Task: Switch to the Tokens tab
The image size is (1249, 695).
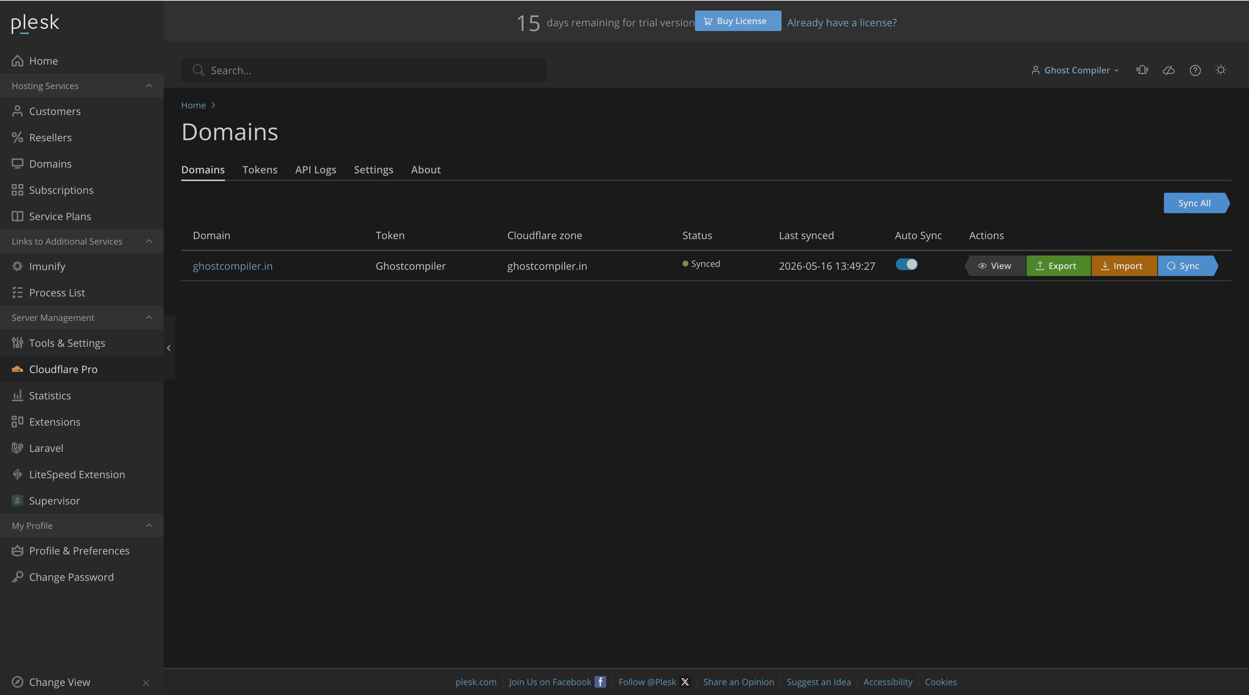Action: pos(260,170)
